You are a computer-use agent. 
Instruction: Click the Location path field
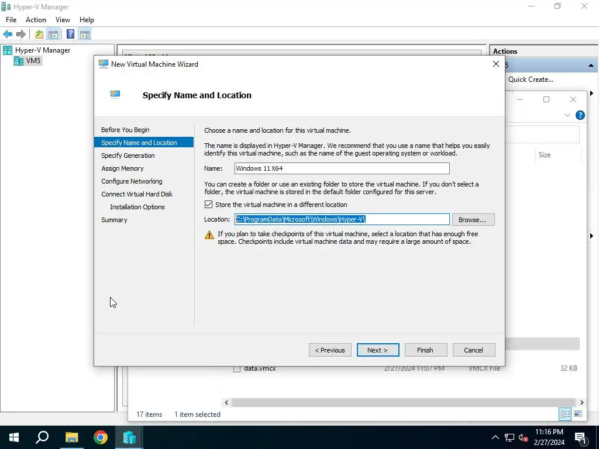tap(342, 219)
